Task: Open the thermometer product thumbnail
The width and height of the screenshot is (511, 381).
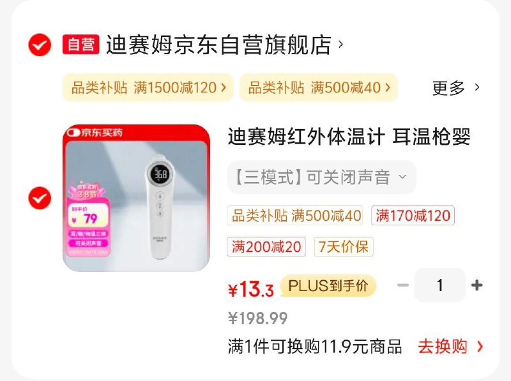Action: (x=136, y=198)
